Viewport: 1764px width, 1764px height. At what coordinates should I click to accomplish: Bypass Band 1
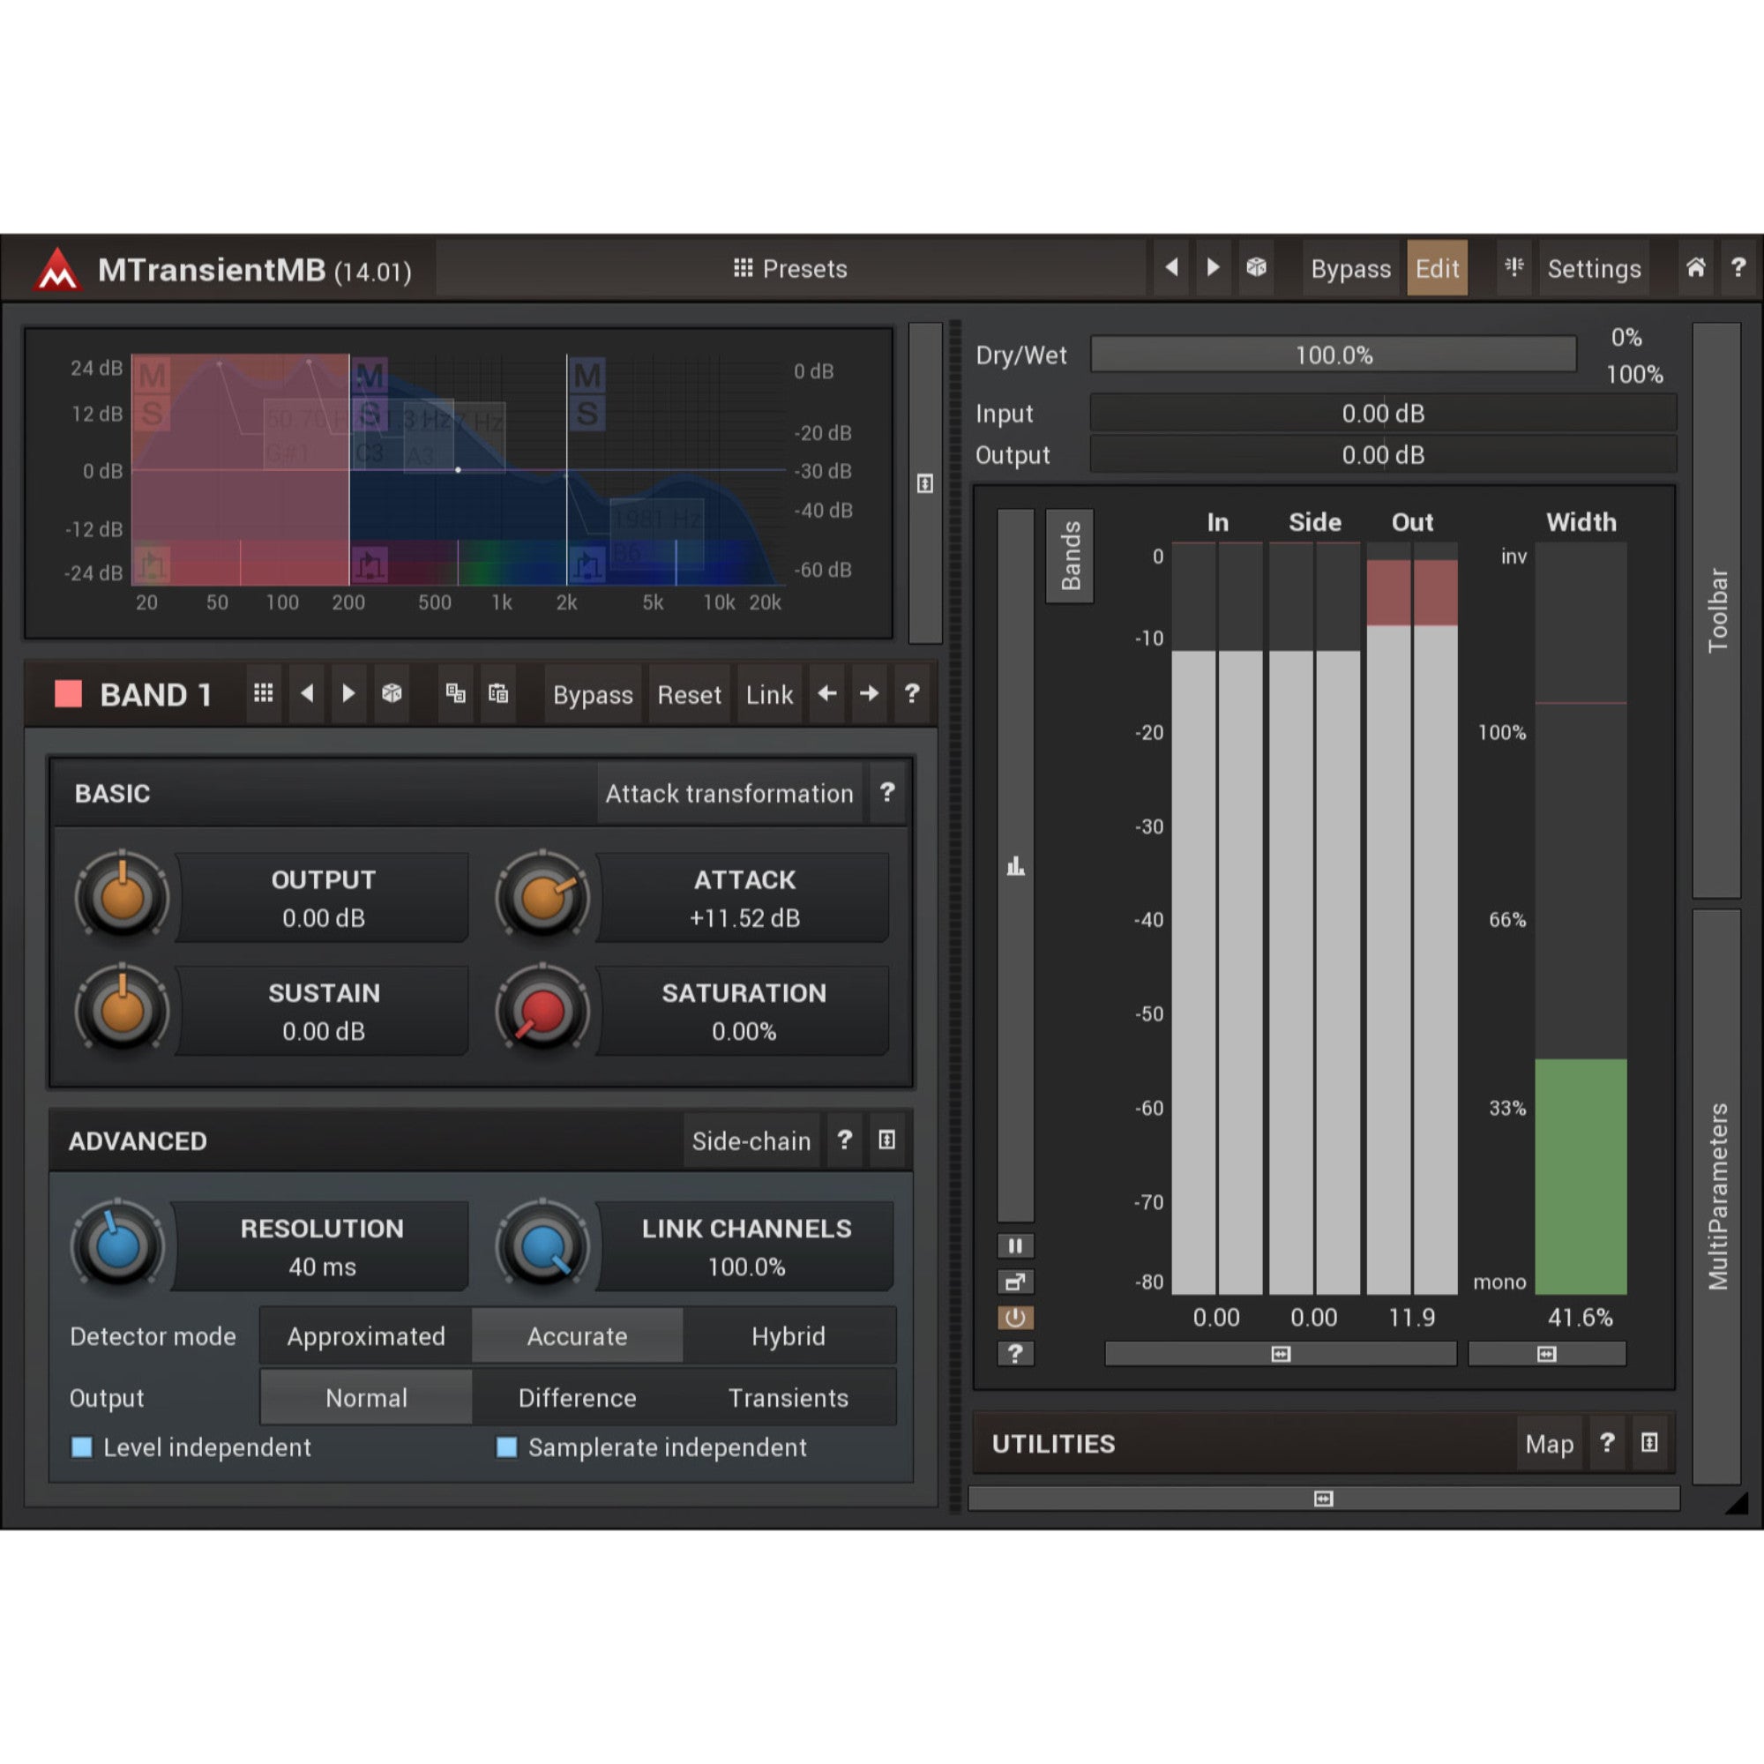593,695
